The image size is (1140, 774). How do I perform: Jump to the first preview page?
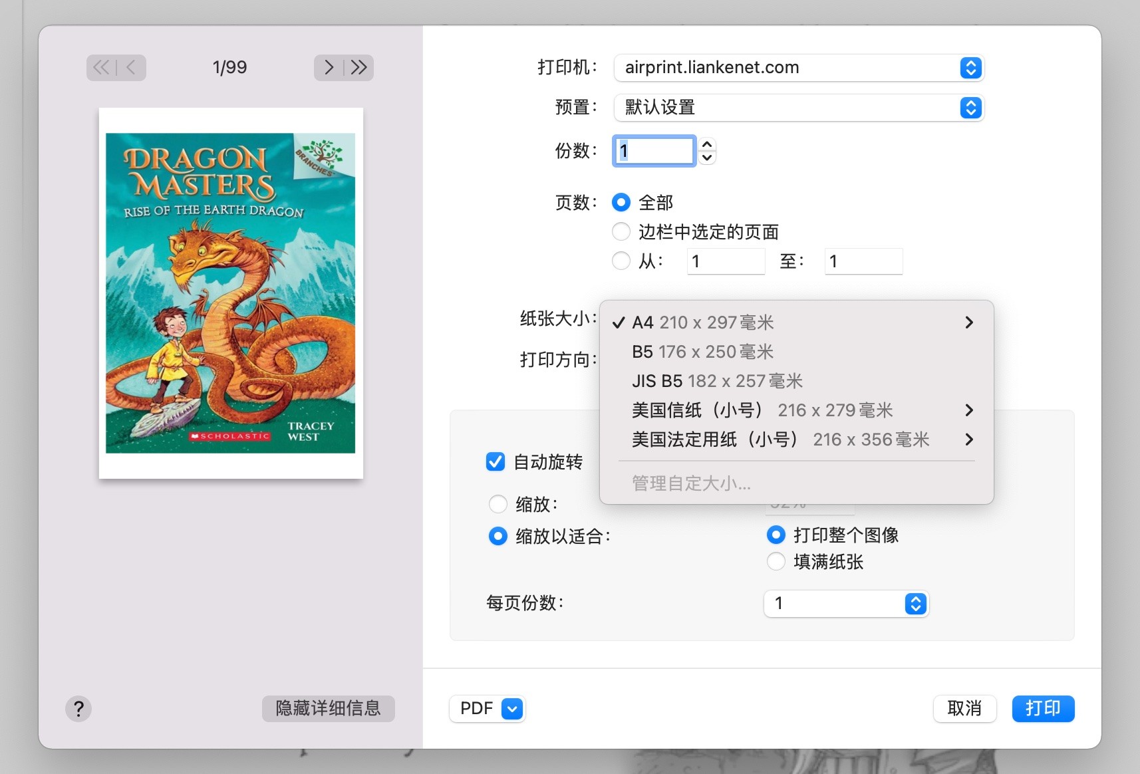[x=101, y=67]
